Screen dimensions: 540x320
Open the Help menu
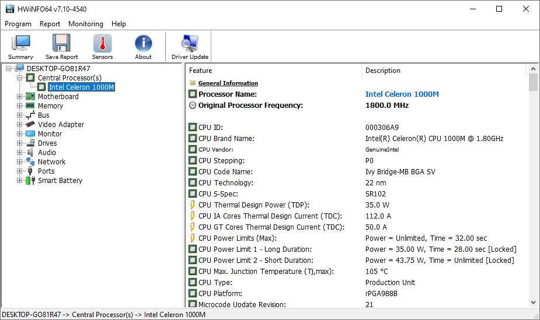(x=119, y=24)
